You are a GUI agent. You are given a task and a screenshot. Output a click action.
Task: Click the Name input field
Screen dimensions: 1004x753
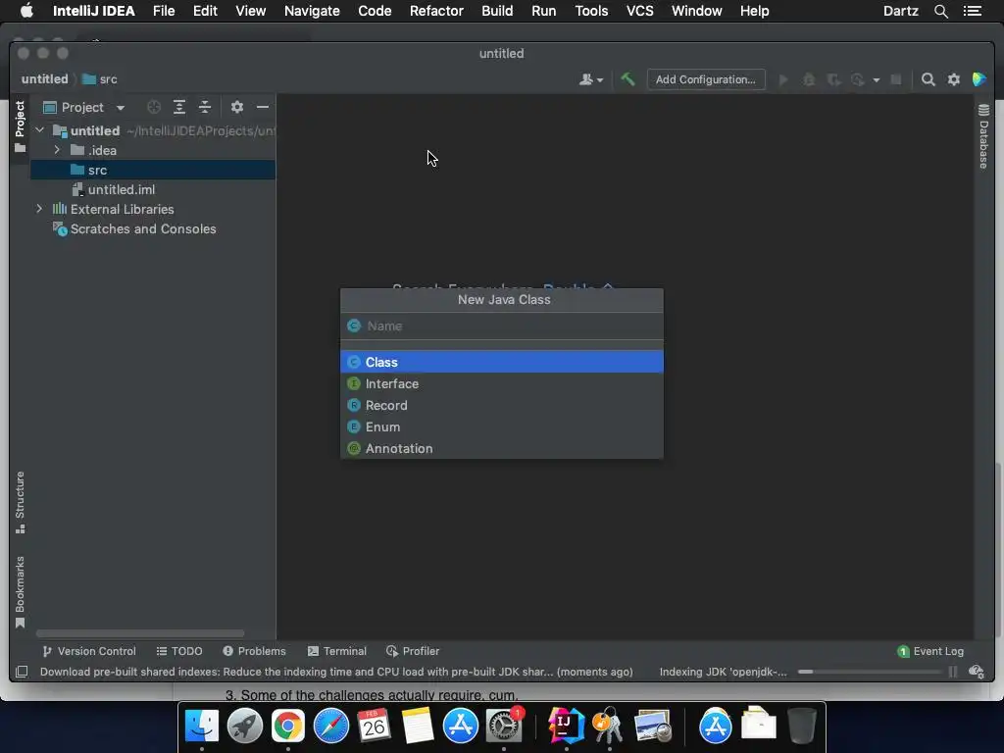coord(502,326)
